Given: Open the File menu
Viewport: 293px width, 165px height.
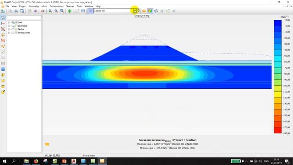Looking at the screenshot, I should [x=7, y=6].
